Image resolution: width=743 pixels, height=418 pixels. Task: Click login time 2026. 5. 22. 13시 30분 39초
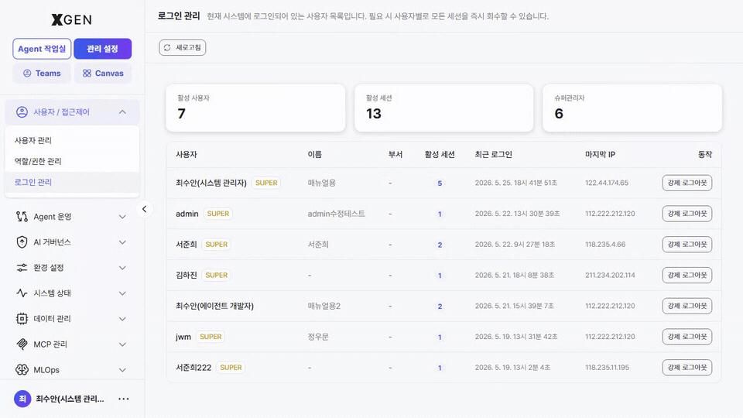(x=518, y=214)
